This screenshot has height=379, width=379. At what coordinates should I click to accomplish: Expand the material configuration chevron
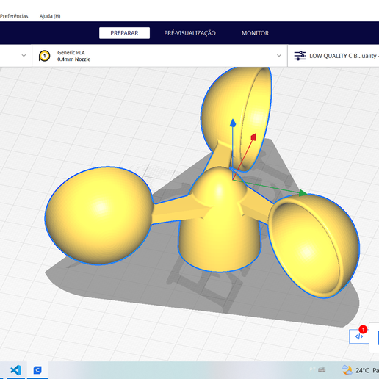coord(279,56)
